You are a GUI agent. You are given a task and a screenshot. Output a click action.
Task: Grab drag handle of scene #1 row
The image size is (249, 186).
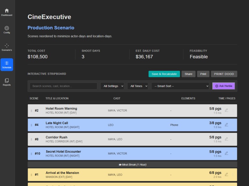[x=31, y=175]
